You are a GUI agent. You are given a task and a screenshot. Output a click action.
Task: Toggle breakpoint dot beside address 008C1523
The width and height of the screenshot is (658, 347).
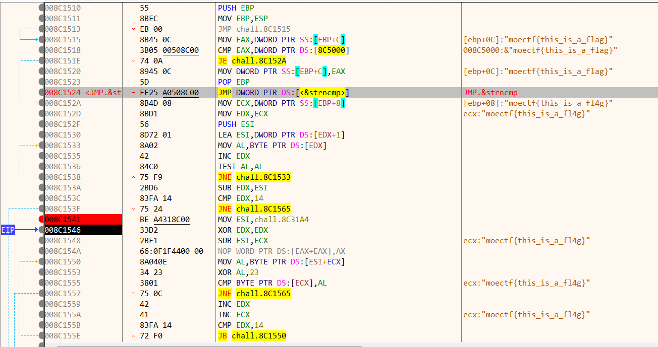pyautogui.click(x=41, y=82)
